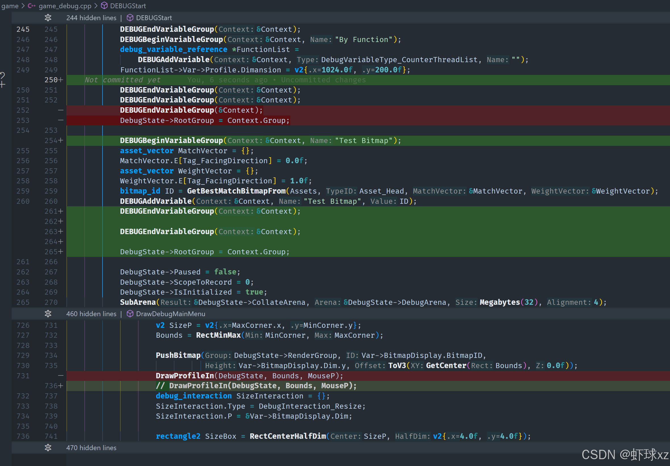The width and height of the screenshot is (670, 466).
Task: Expand the 244 hidden lines region
Action: pos(48,18)
